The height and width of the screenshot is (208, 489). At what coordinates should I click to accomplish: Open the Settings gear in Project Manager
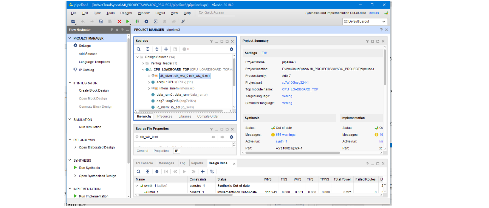76,46
